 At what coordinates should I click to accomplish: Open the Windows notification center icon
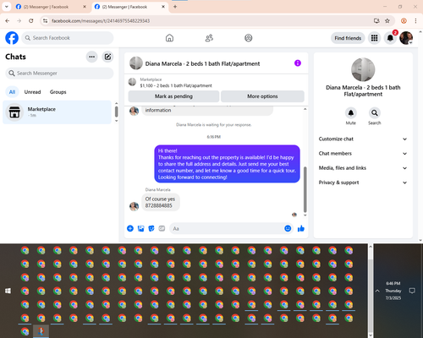[x=412, y=291]
